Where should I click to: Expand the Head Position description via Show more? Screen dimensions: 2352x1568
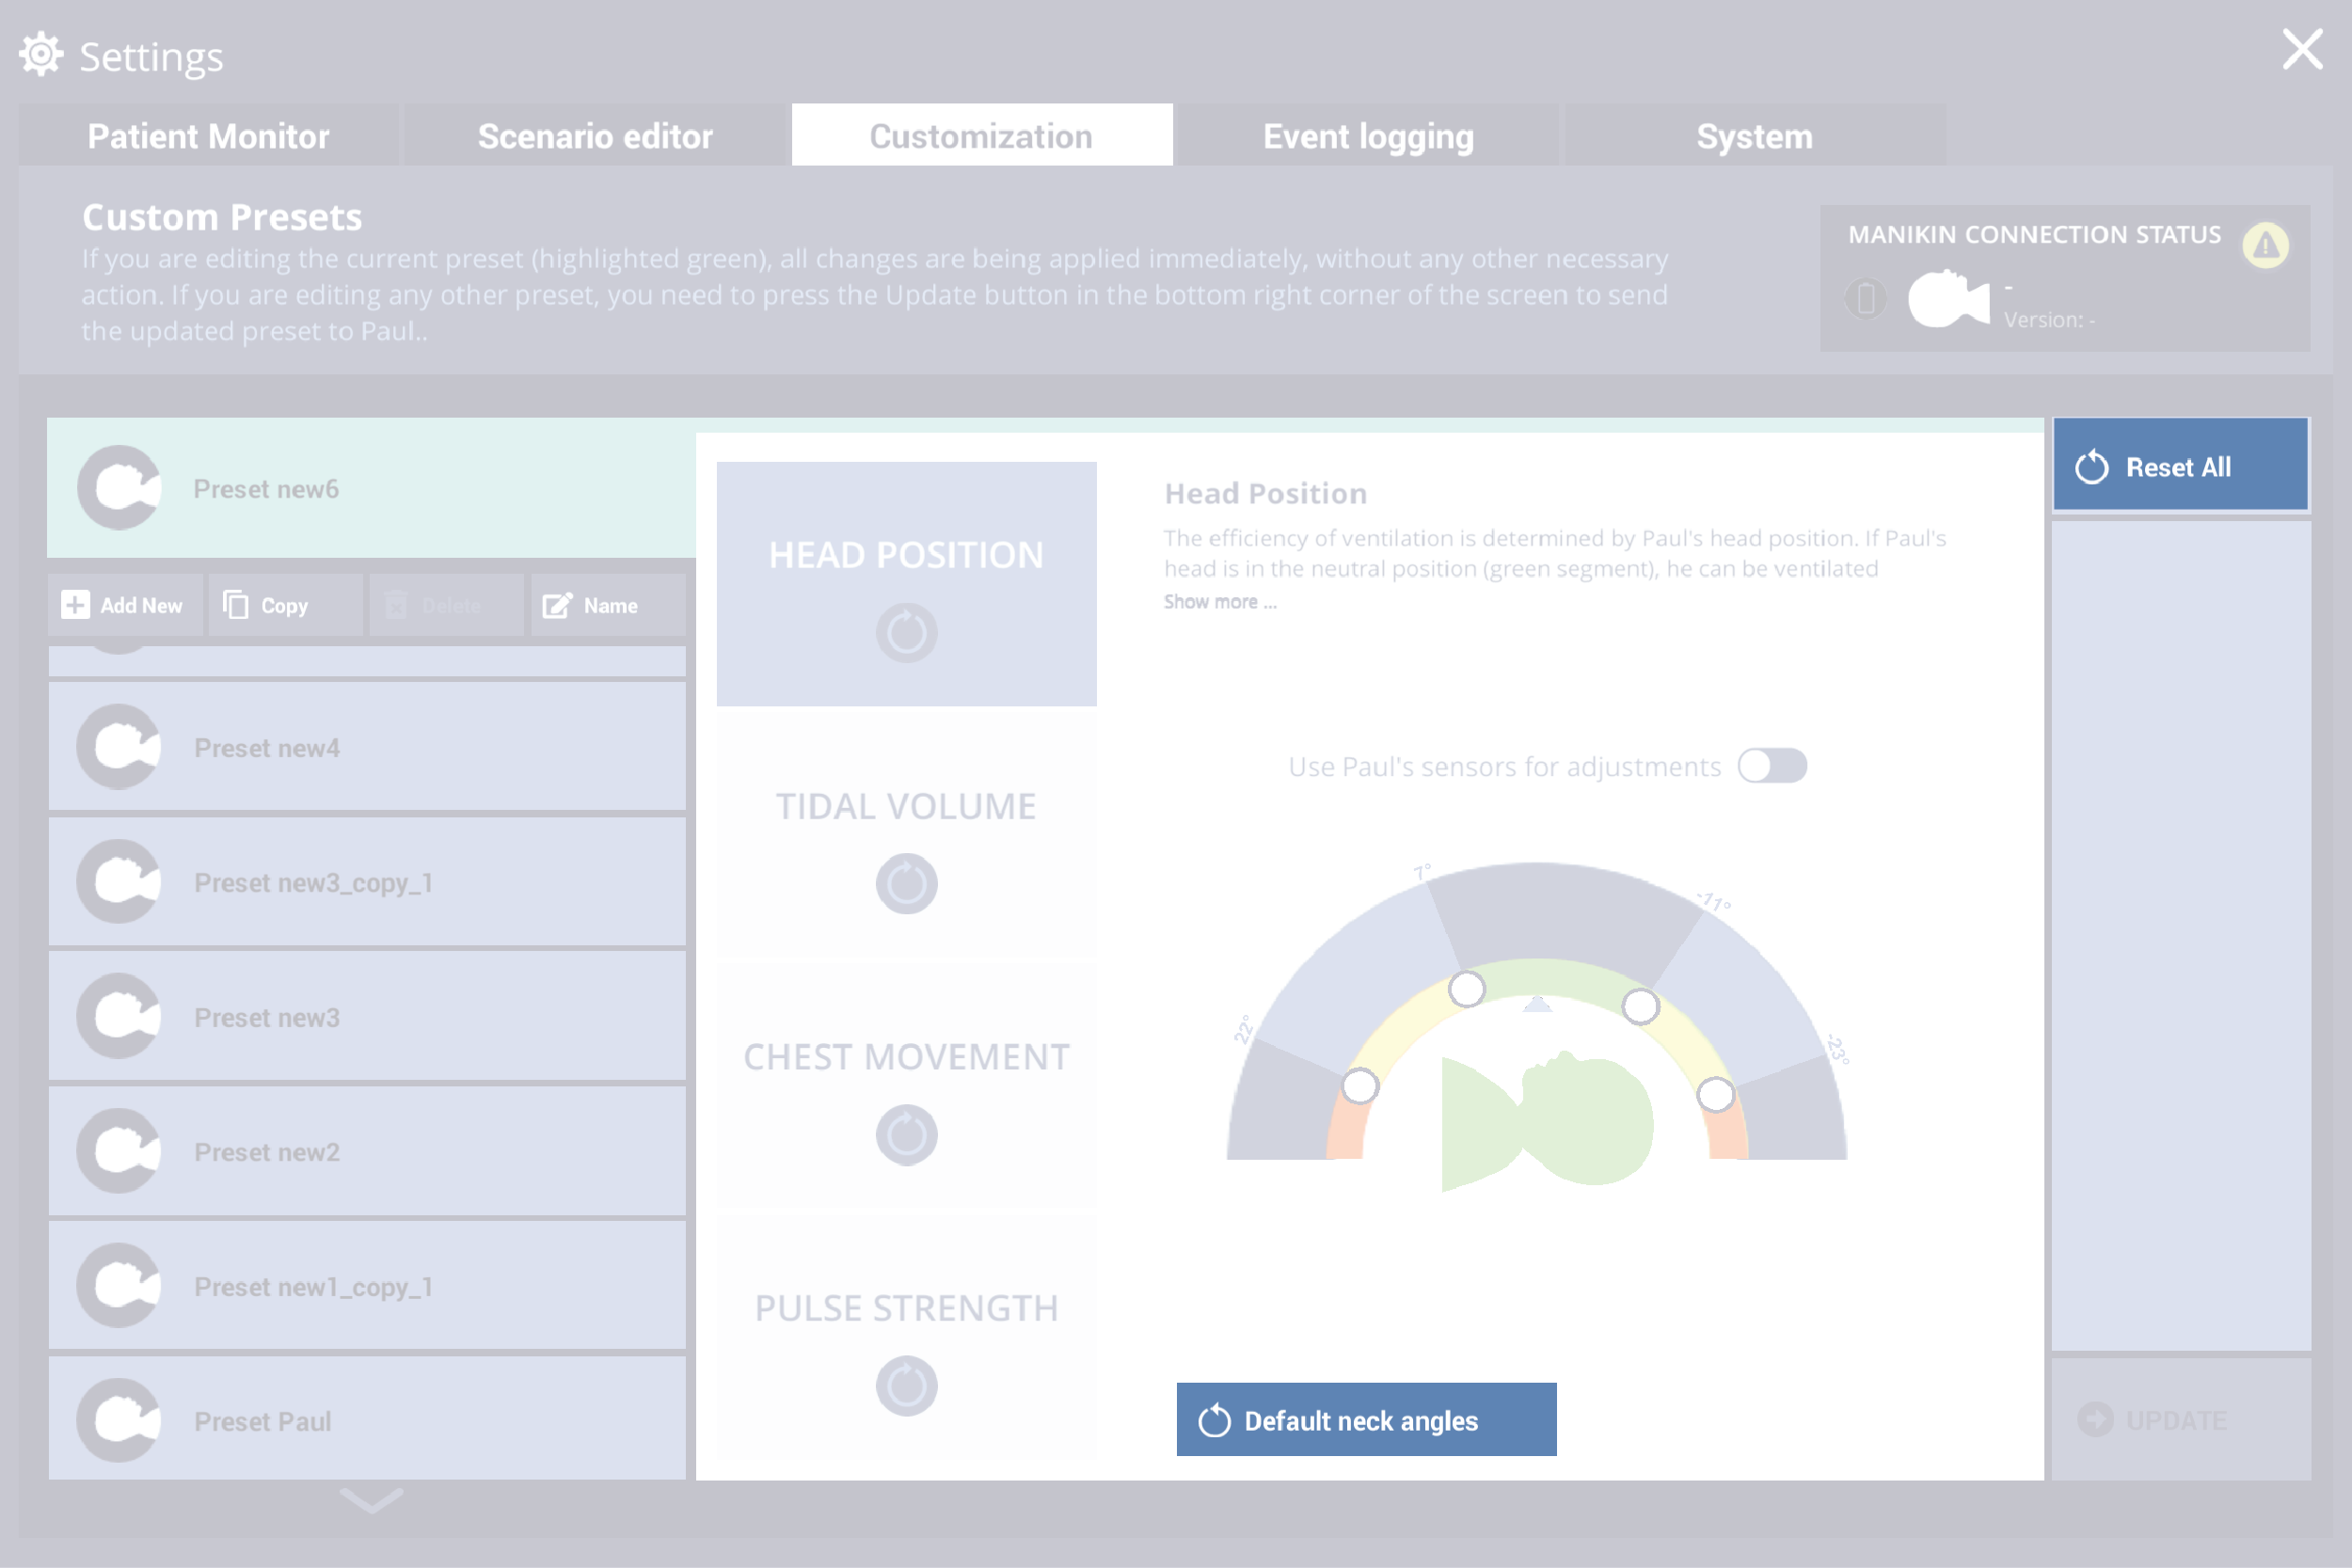pos(1219,602)
